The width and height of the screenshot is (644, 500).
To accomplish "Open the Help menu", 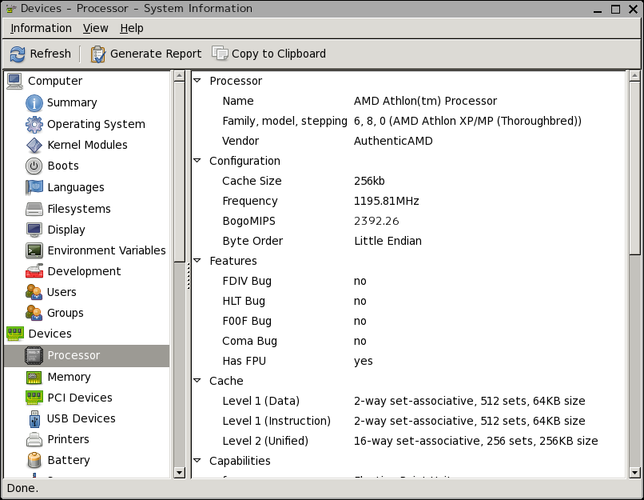I will [132, 28].
